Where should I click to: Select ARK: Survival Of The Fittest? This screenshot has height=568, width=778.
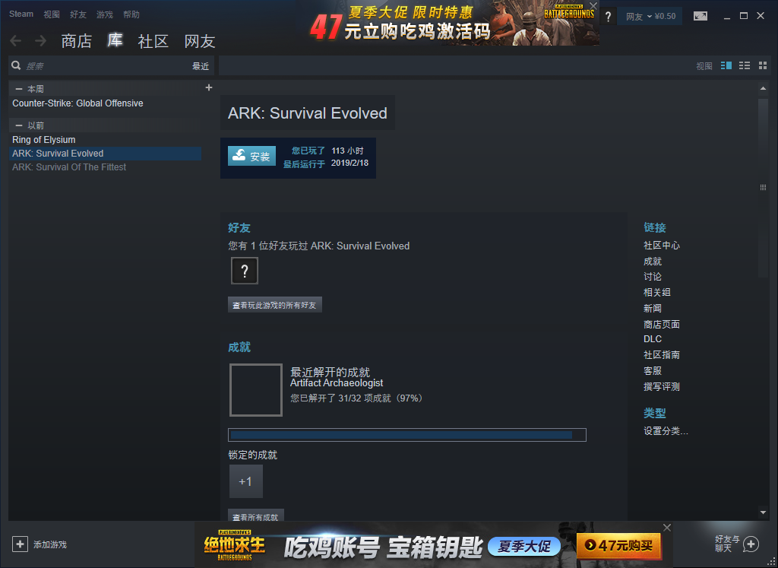(69, 167)
